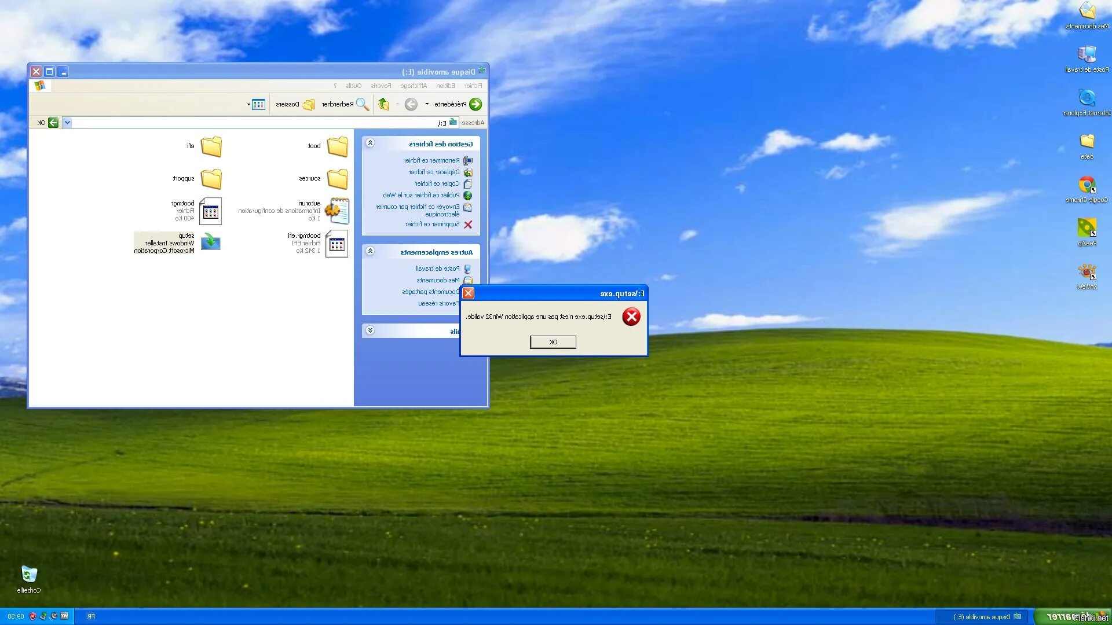This screenshot has height=625, width=1112.
Task: Select the setup Windows Installer file icon
Action: pyautogui.click(x=210, y=242)
